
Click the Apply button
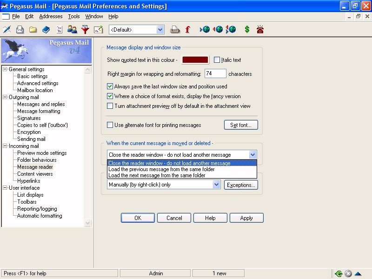[246, 218]
